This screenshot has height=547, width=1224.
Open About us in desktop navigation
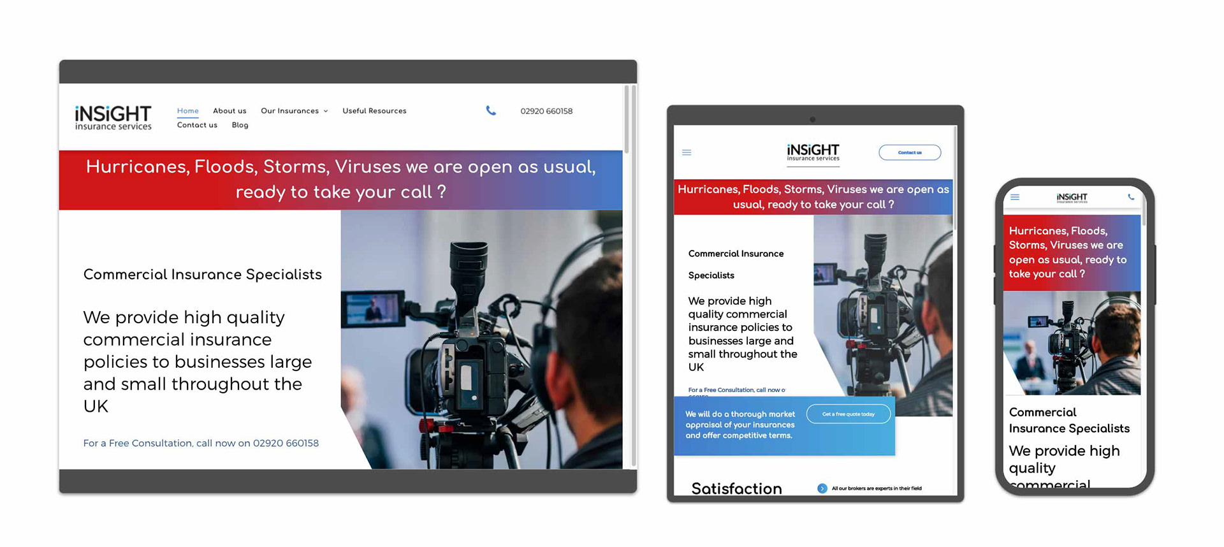tap(229, 111)
